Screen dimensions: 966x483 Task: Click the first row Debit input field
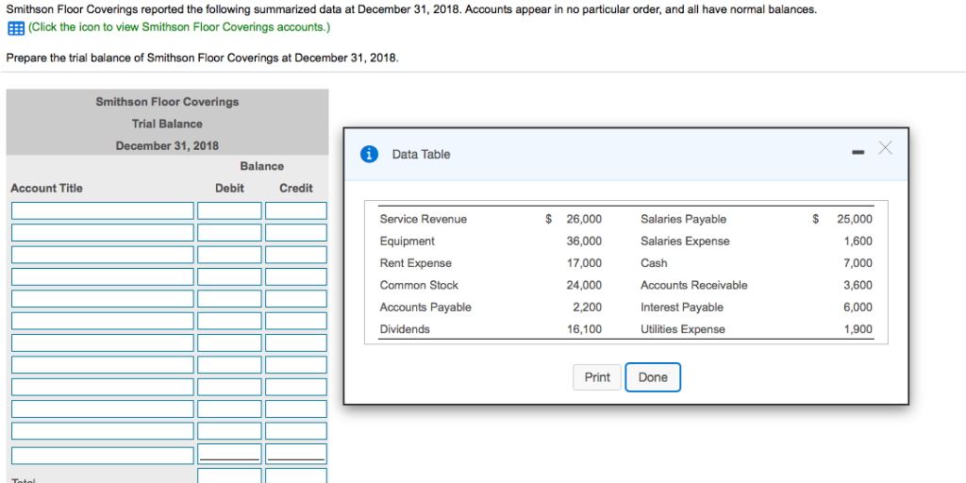click(x=230, y=210)
